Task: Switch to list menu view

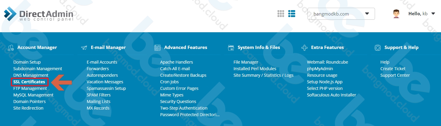Action: pos(292,13)
